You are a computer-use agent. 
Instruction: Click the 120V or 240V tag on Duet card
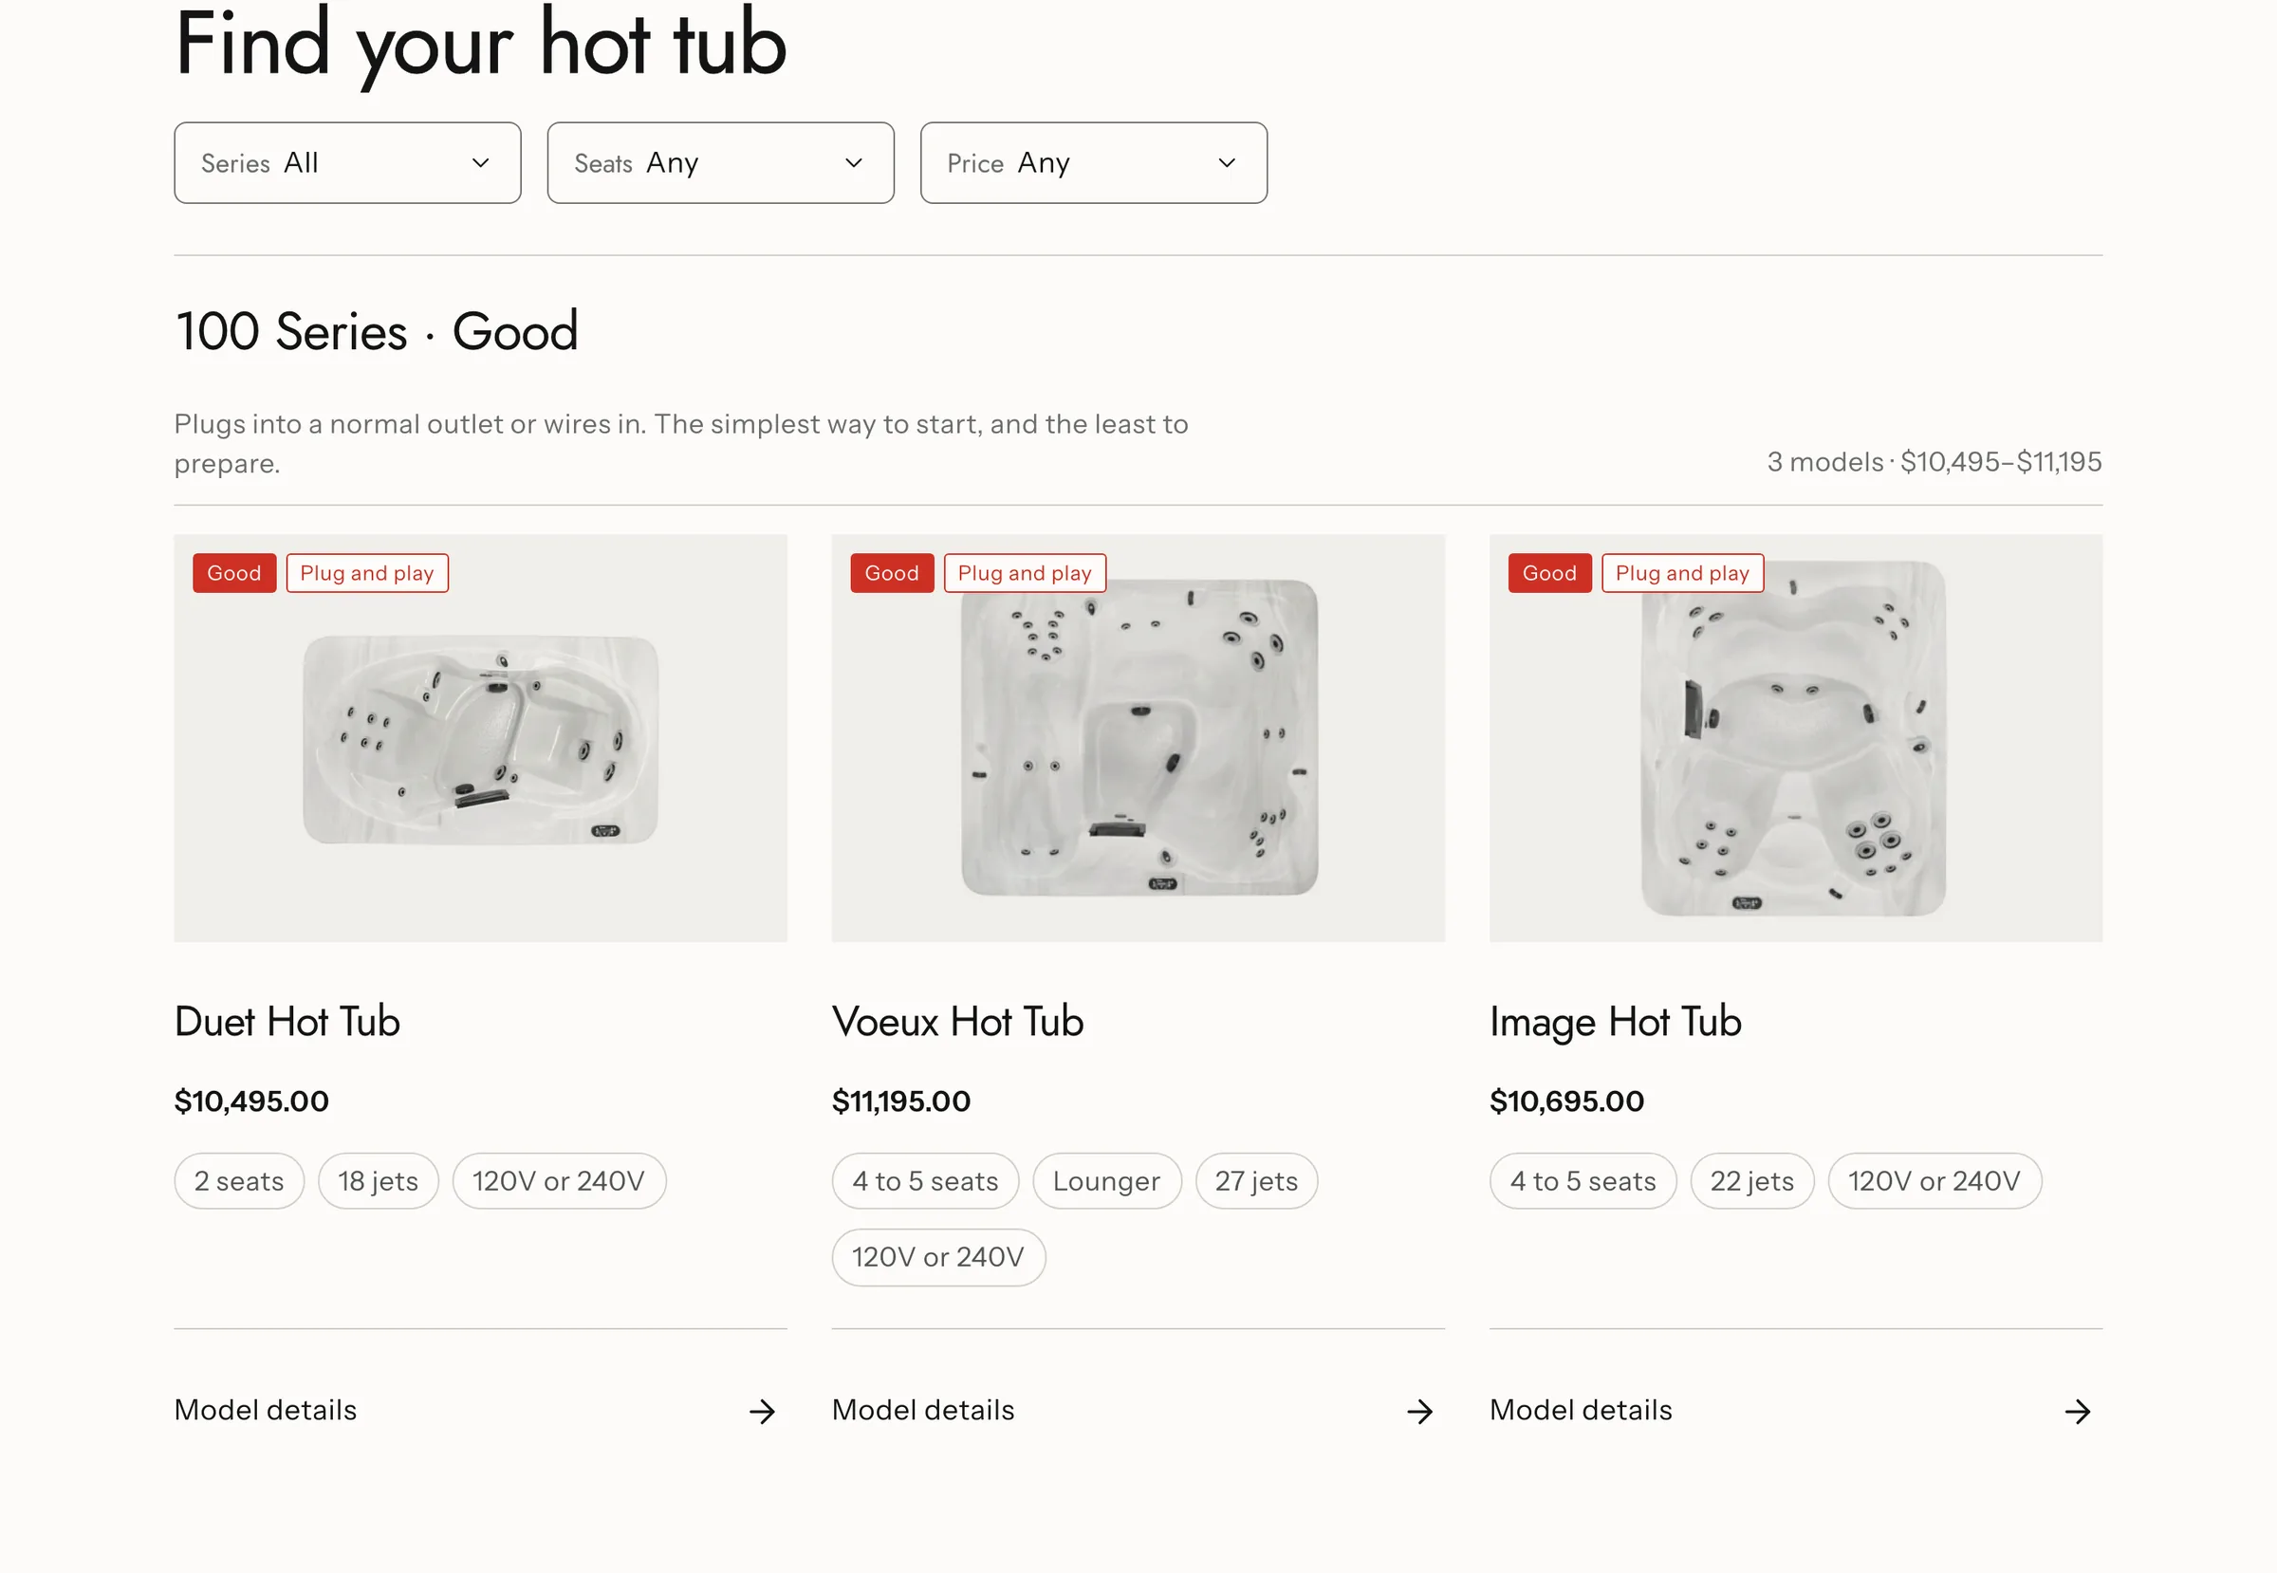point(559,1181)
